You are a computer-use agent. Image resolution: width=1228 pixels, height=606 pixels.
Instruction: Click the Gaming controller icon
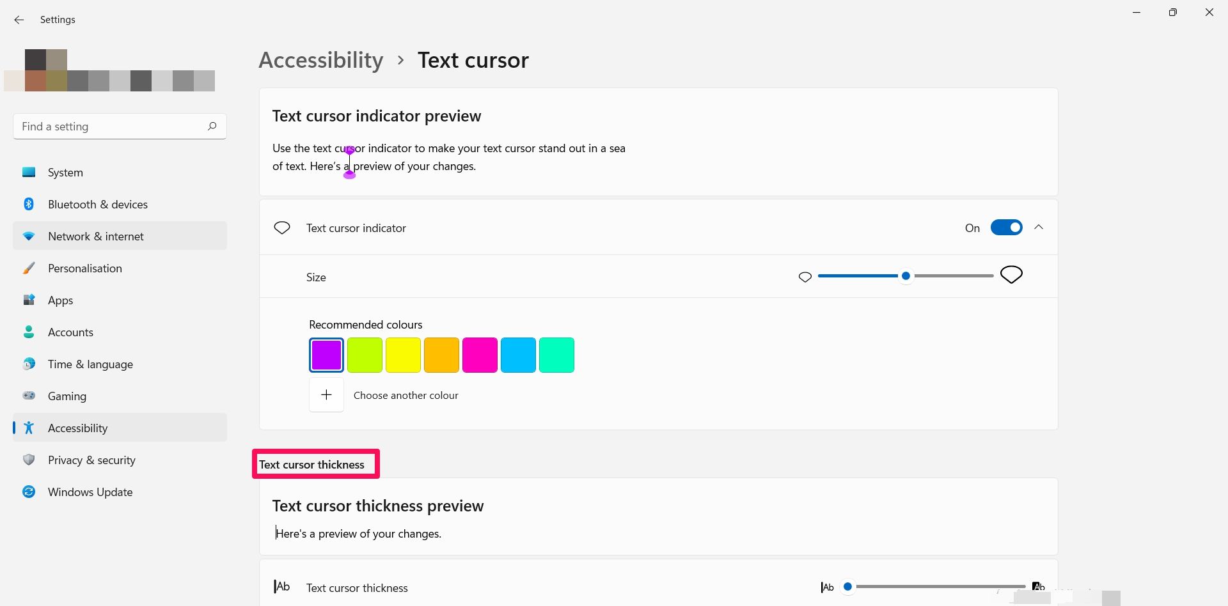pyautogui.click(x=29, y=396)
